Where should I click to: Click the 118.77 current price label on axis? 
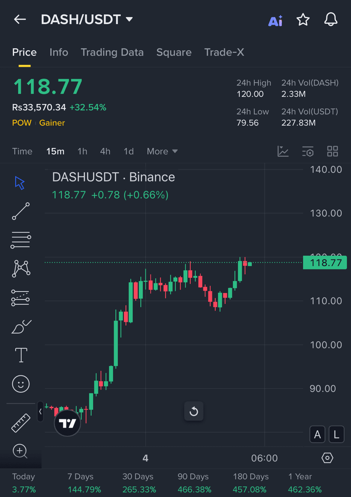tap(326, 263)
